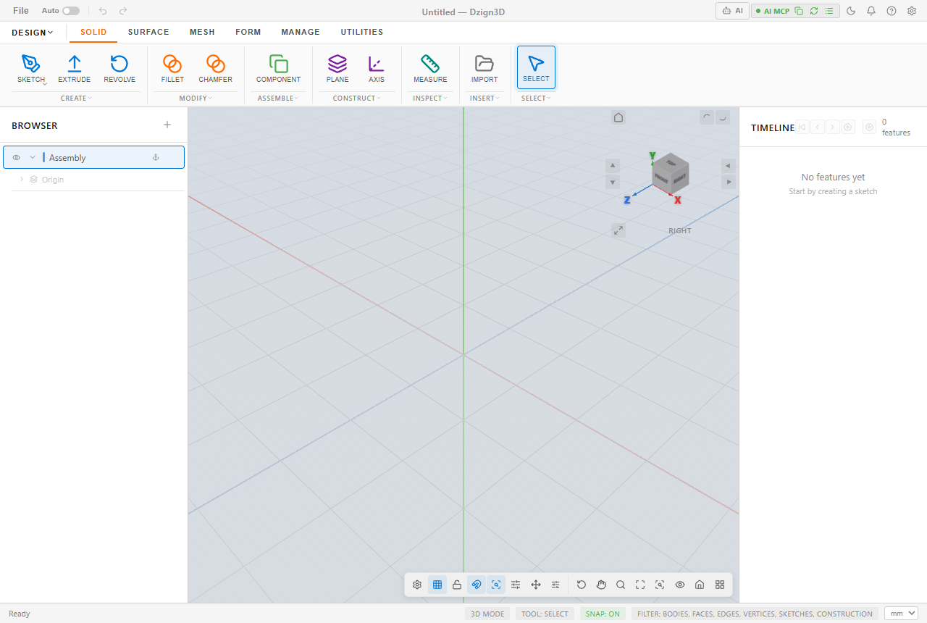This screenshot has width=927, height=623.
Task: Pick the Chamfer tool
Action: click(x=215, y=69)
